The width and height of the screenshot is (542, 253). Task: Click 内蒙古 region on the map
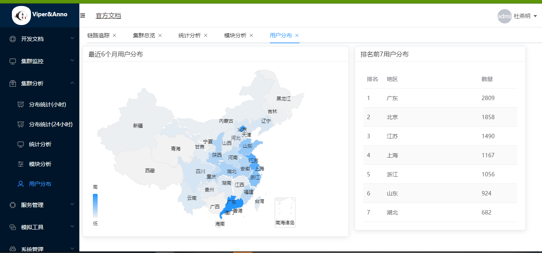[x=226, y=121]
